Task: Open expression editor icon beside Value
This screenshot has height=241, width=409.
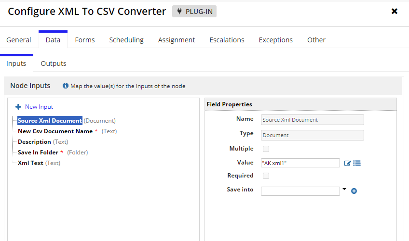Action: tap(347, 163)
